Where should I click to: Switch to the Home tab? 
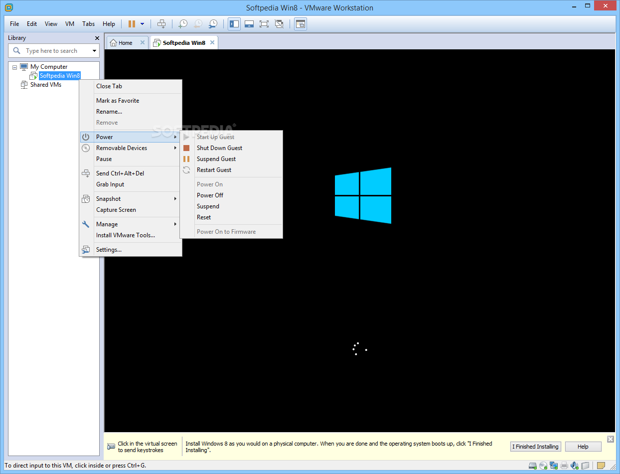[x=123, y=42]
